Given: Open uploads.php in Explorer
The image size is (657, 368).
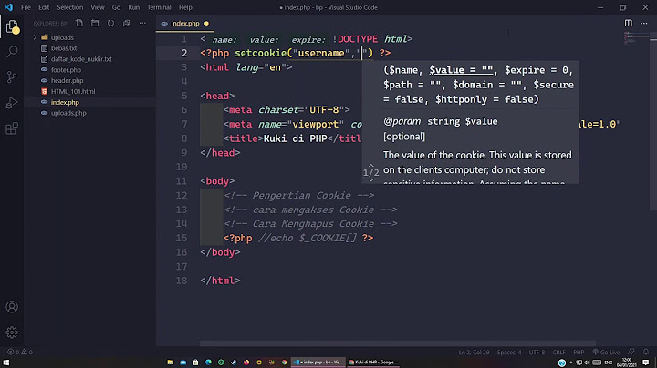Looking at the screenshot, I should pyautogui.click(x=68, y=113).
